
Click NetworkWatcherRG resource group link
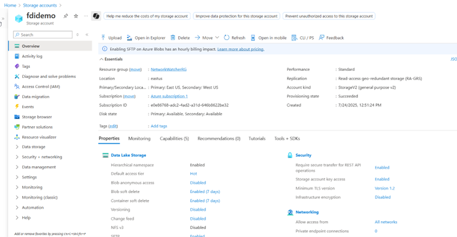(x=169, y=69)
